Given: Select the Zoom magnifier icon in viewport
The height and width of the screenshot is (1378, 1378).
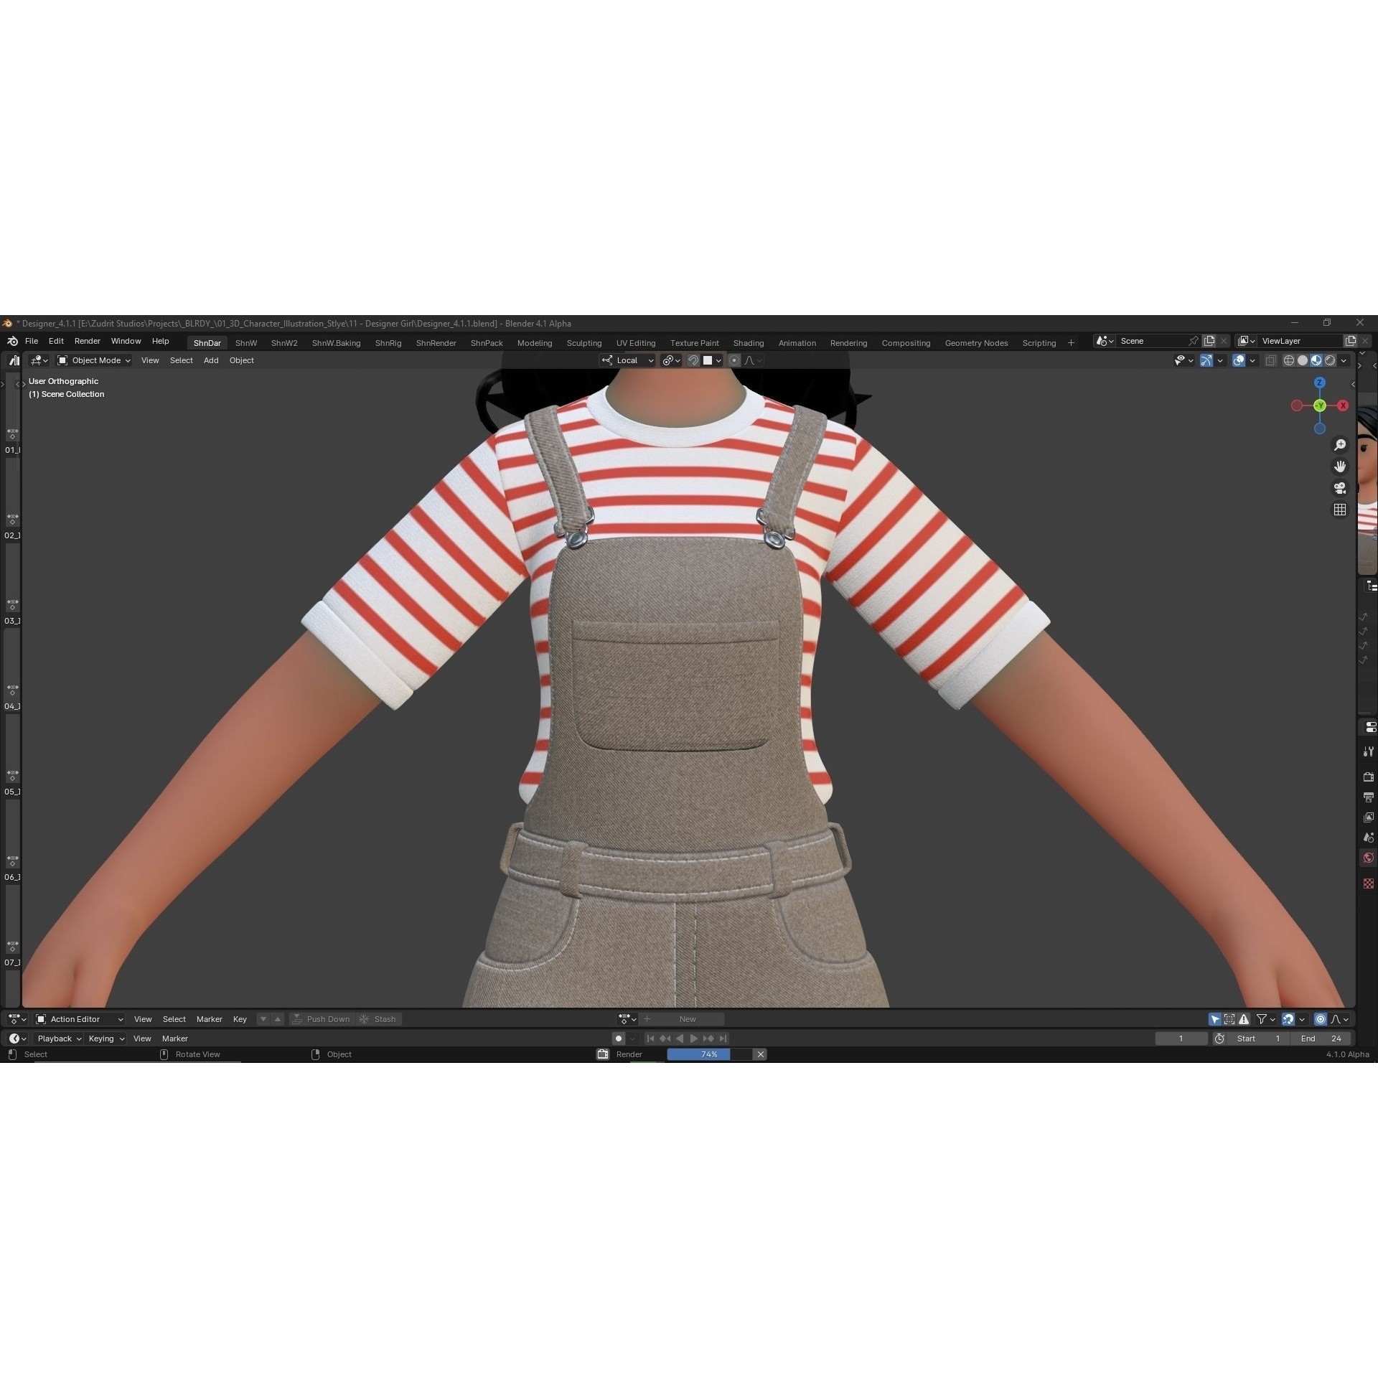Looking at the screenshot, I should (x=1339, y=444).
